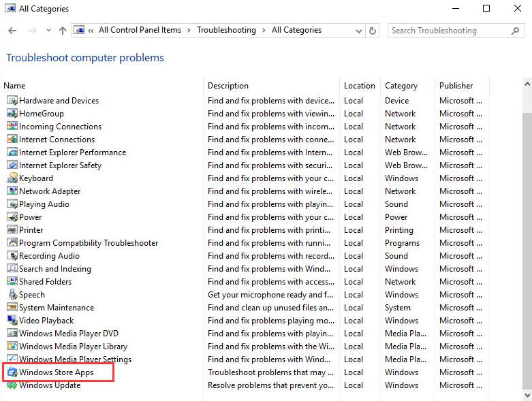Click the Control Panel icon in address bar
Screen dimensions: 532x401
(80, 30)
